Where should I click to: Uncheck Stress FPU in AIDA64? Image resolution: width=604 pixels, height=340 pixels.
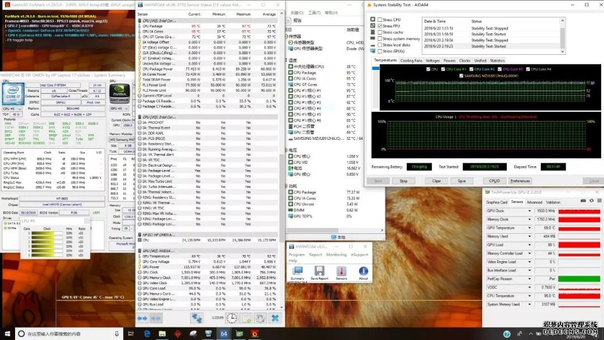(380, 26)
